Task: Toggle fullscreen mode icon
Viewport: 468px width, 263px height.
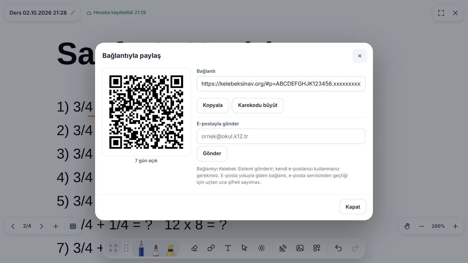Action: pyautogui.click(x=441, y=13)
